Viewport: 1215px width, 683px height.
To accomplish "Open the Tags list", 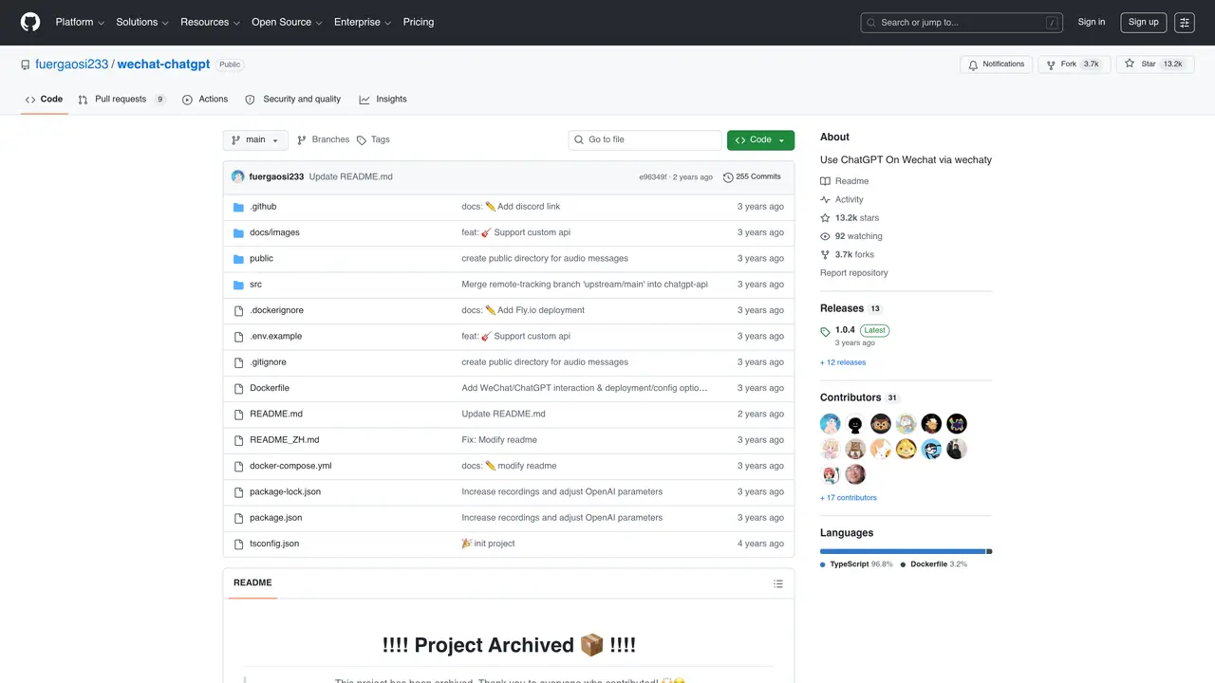I will 373,139.
